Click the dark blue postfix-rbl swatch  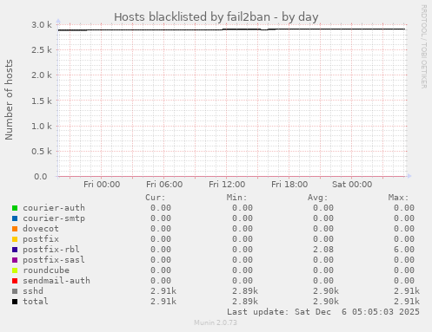click(15, 250)
